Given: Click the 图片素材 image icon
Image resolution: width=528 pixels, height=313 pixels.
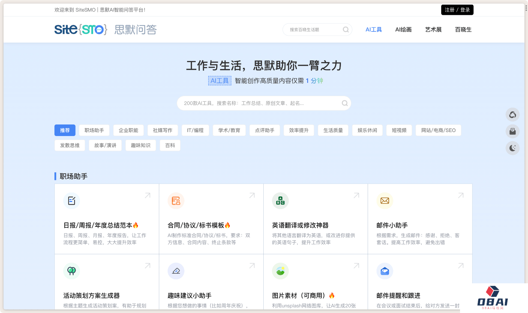Looking at the screenshot, I should (280, 271).
